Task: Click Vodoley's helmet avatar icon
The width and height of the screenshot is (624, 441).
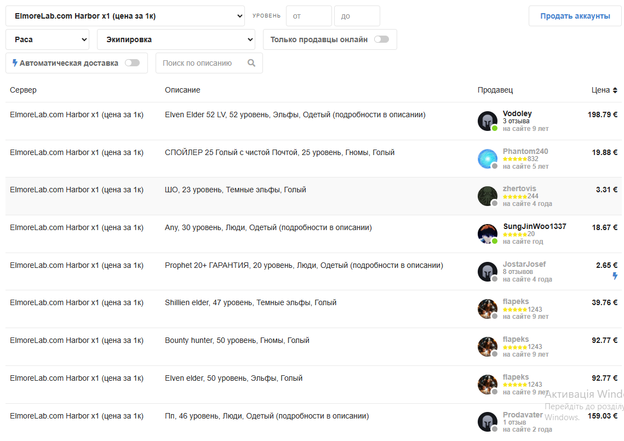Action: click(x=487, y=121)
